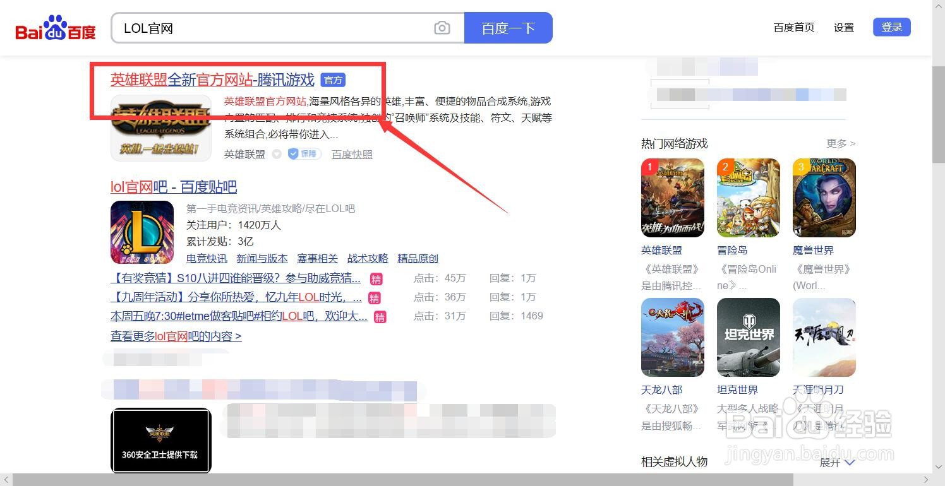Screen dimensions: 945x486
Task: Open 坦克世界 game cover image
Action: click(x=749, y=338)
